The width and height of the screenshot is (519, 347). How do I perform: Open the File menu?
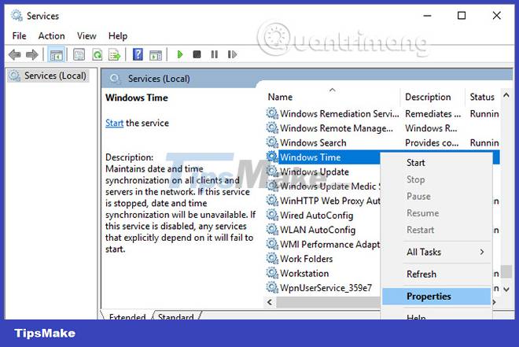19,35
